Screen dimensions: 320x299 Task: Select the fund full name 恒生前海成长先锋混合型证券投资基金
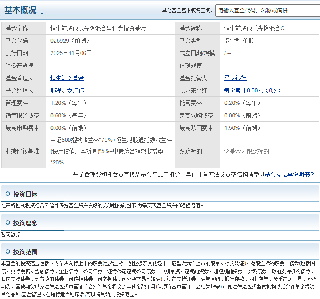(x=98, y=28)
